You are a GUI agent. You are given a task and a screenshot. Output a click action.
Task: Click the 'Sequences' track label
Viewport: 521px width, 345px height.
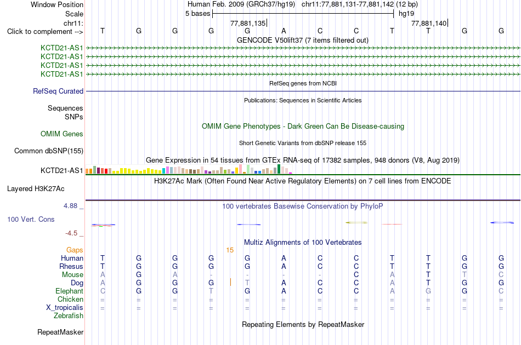click(x=65, y=108)
